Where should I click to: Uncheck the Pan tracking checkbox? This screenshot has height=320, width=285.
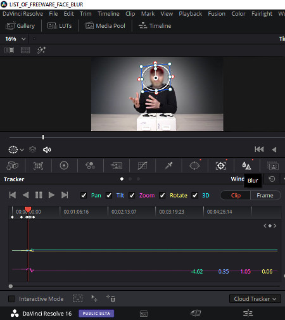[x=84, y=195]
